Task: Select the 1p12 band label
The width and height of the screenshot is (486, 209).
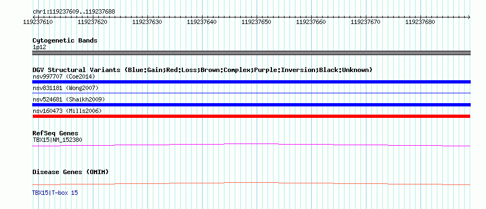Action: point(39,47)
